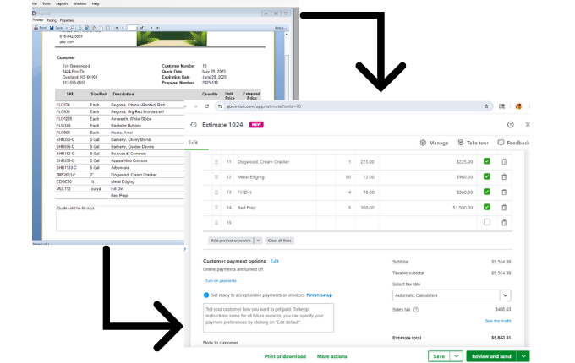Edit the Customer payment options
Screen dimensions: 575x363
(275, 261)
